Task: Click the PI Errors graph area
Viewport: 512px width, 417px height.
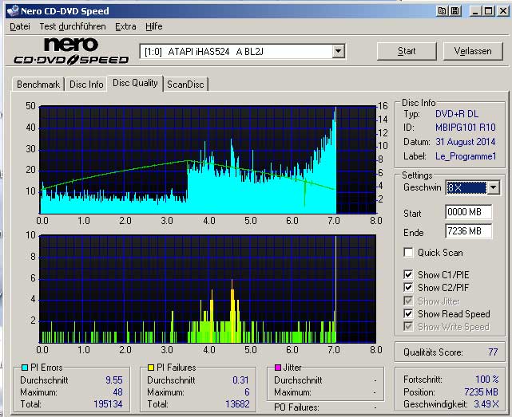Action: click(x=208, y=159)
